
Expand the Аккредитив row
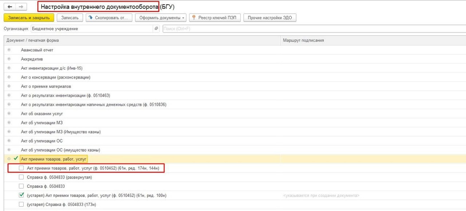point(9,59)
